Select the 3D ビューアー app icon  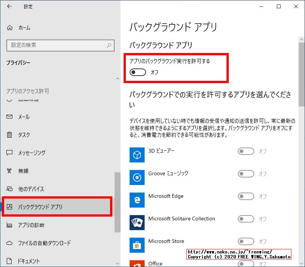coord(137,155)
